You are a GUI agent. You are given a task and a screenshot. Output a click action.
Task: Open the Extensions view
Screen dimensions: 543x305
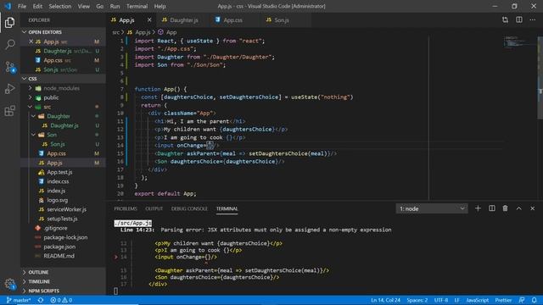(9, 111)
